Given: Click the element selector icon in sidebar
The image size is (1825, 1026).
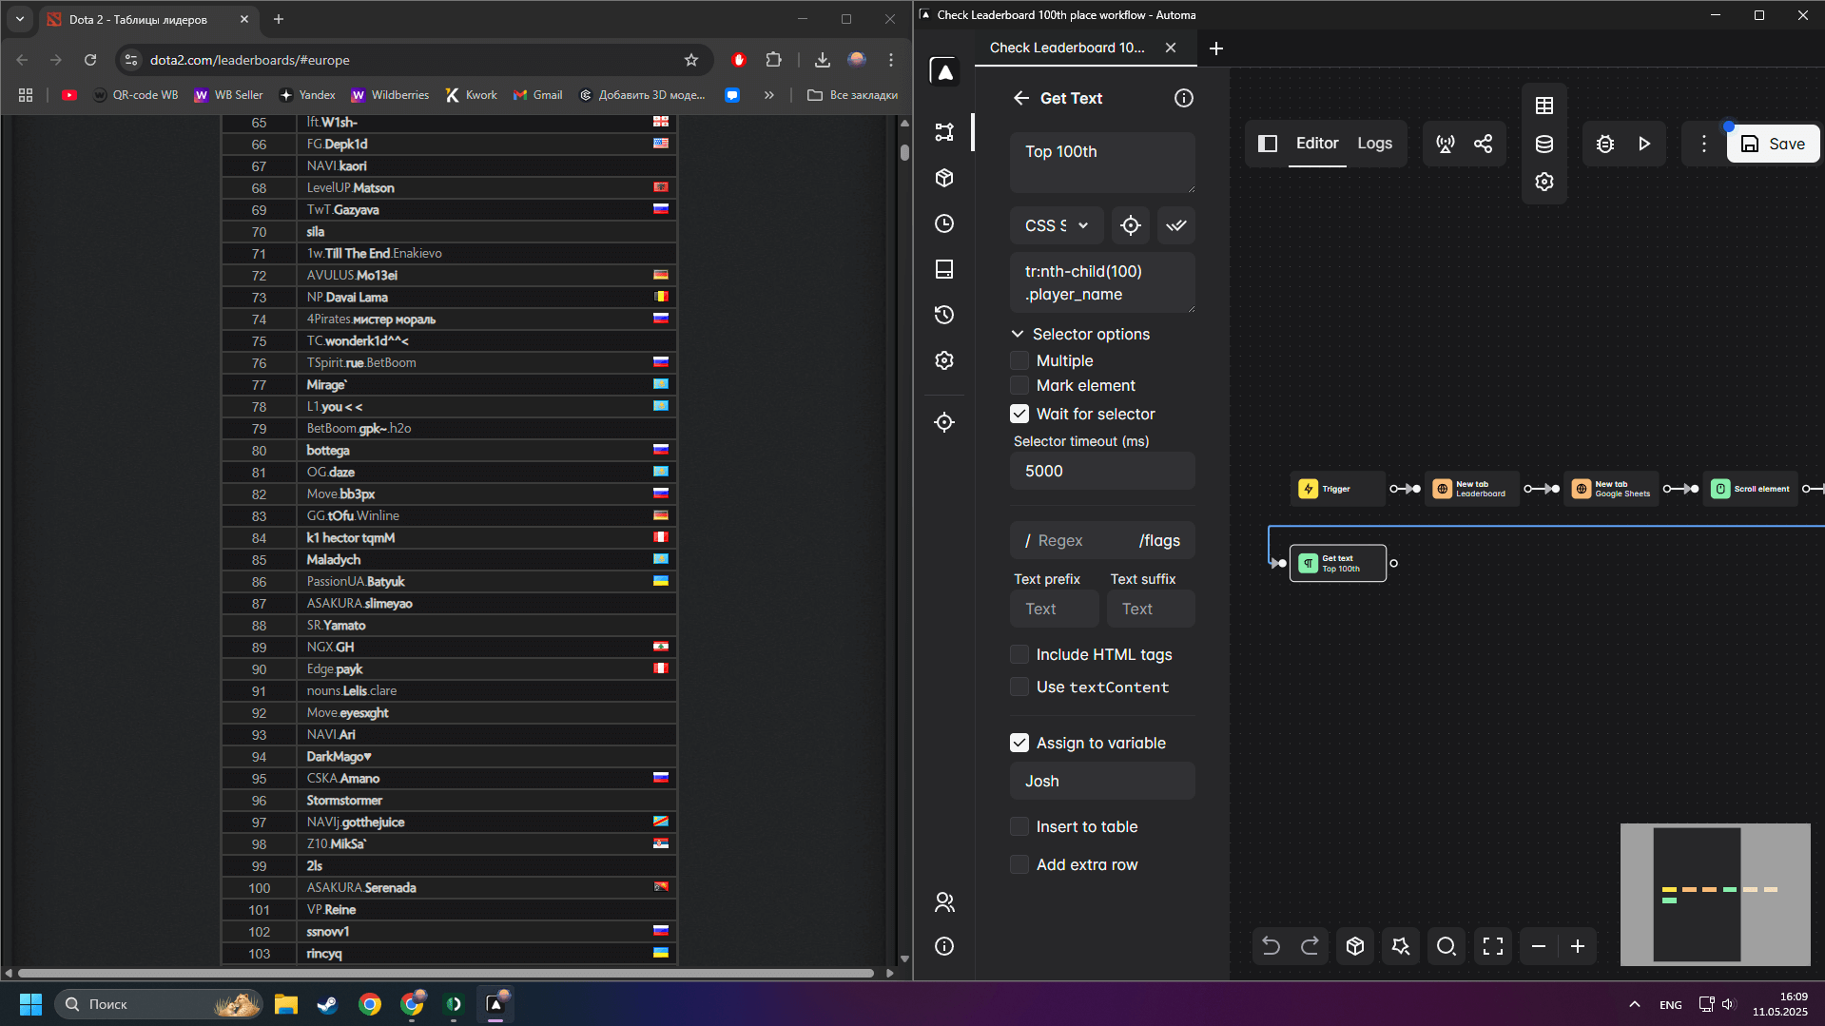Looking at the screenshot, I should click(x=944, y=422).
